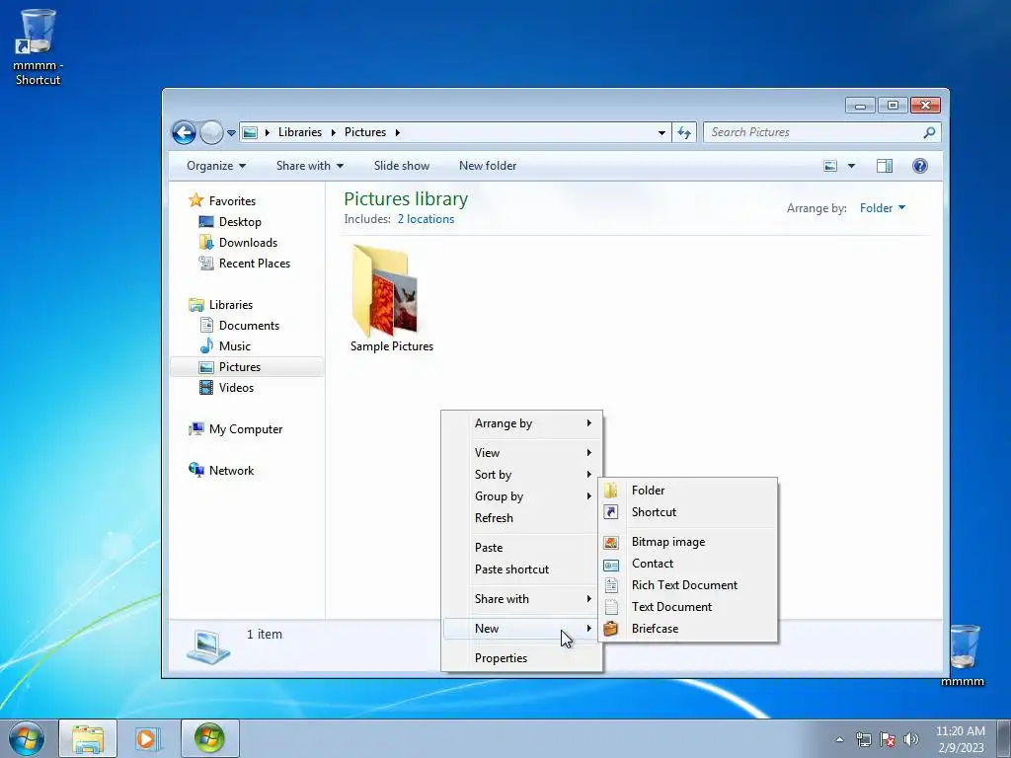Screen dimensions: 1011x758
Task: Click the Help question mark icon
Action: [920, 166]
